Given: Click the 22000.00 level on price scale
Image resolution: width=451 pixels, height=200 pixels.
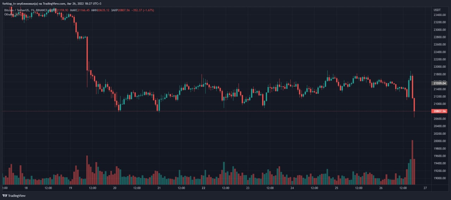Looking at the screenshot, I should click(439, 67).
